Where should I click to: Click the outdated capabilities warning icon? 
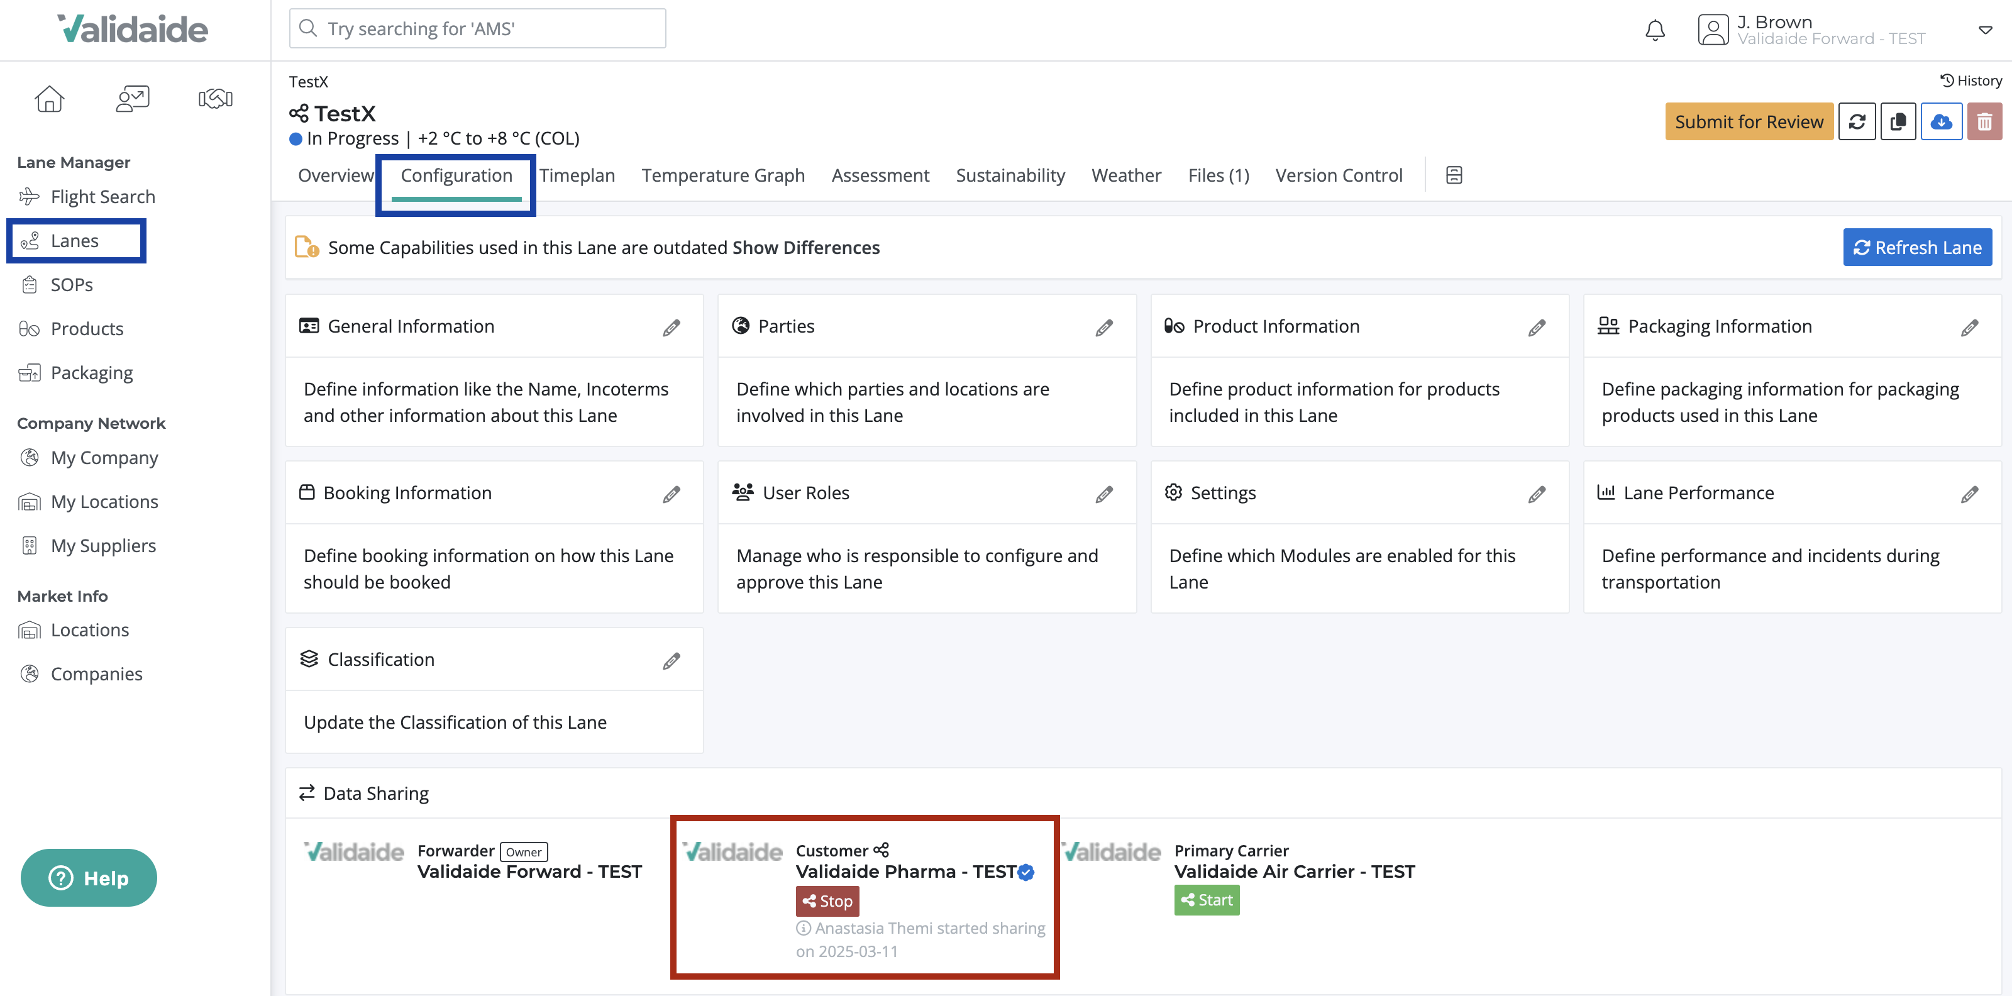306,247
